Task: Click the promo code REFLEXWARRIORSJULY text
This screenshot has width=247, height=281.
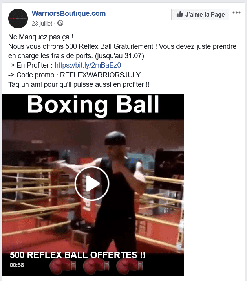Action: [100, 75]
